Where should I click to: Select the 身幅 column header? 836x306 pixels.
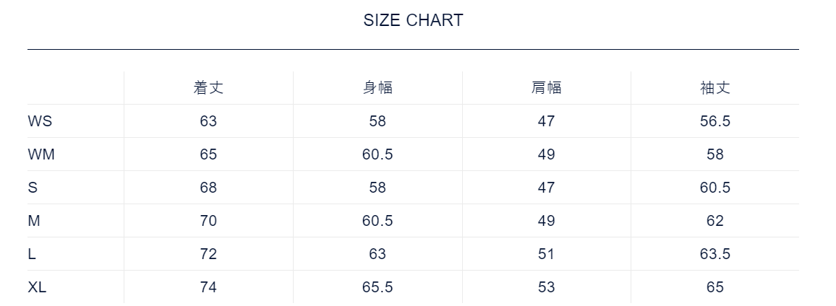(378, 88)
